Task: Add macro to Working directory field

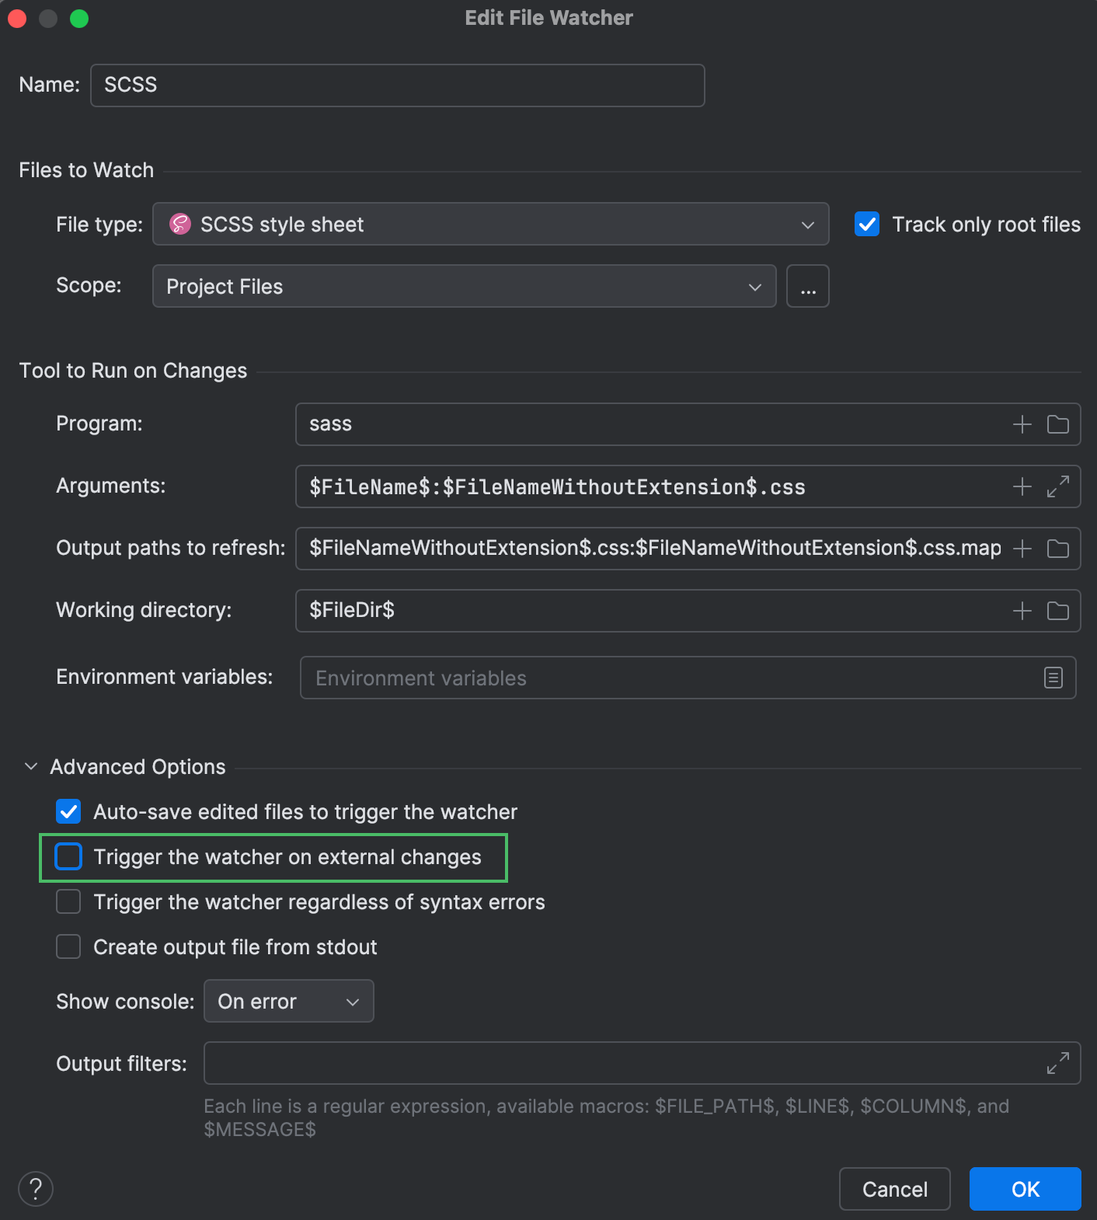Action: (1022, 611)
